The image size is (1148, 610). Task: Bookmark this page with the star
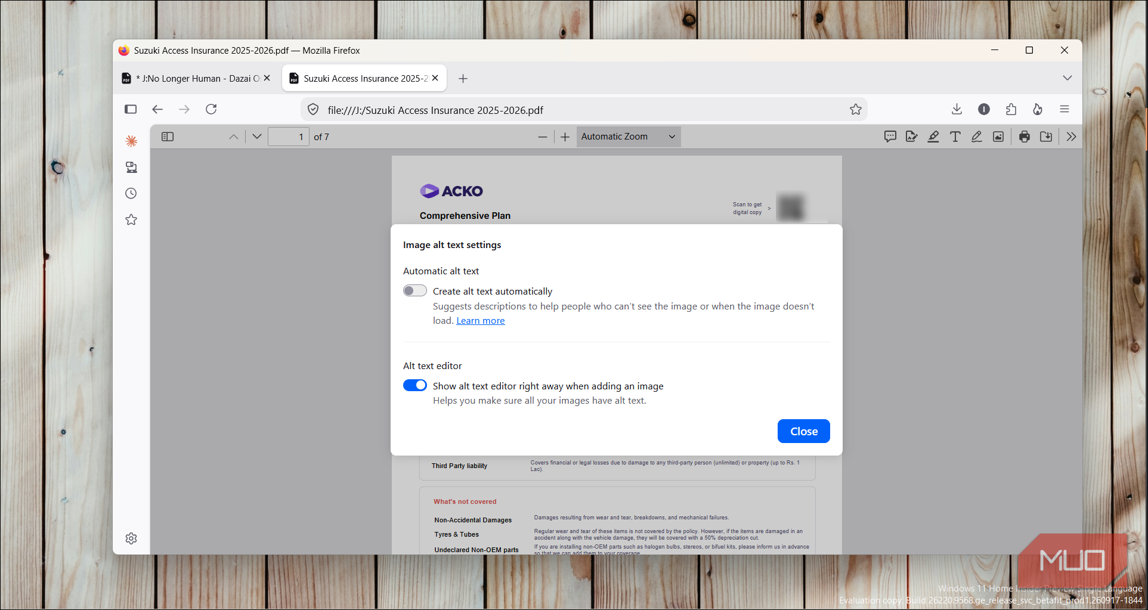click(856, 109)
